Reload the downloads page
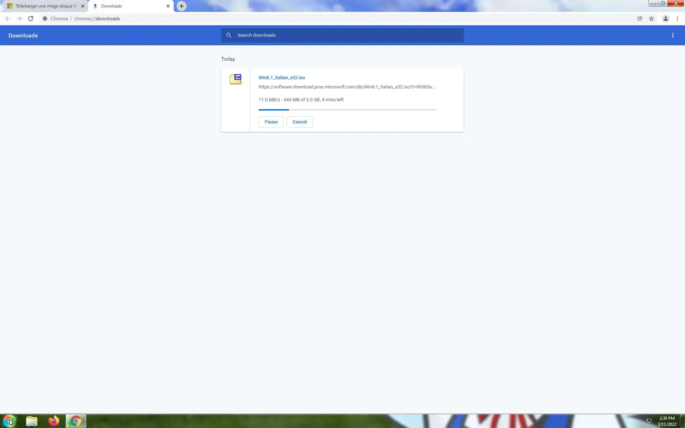685x428 pixels. (x=31, y=19)
